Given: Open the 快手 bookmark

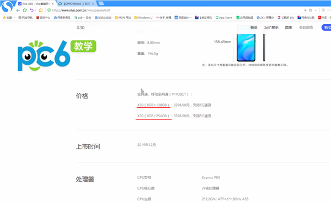Looking at the screenshot, I should click(x=163, y=18).
